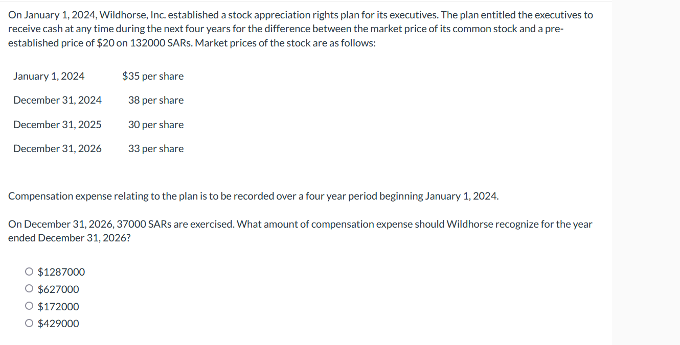Click the radio button beside $1287000
Viewport: 680px width, 345px height.
pyautogui.click(x=29, y=271)
